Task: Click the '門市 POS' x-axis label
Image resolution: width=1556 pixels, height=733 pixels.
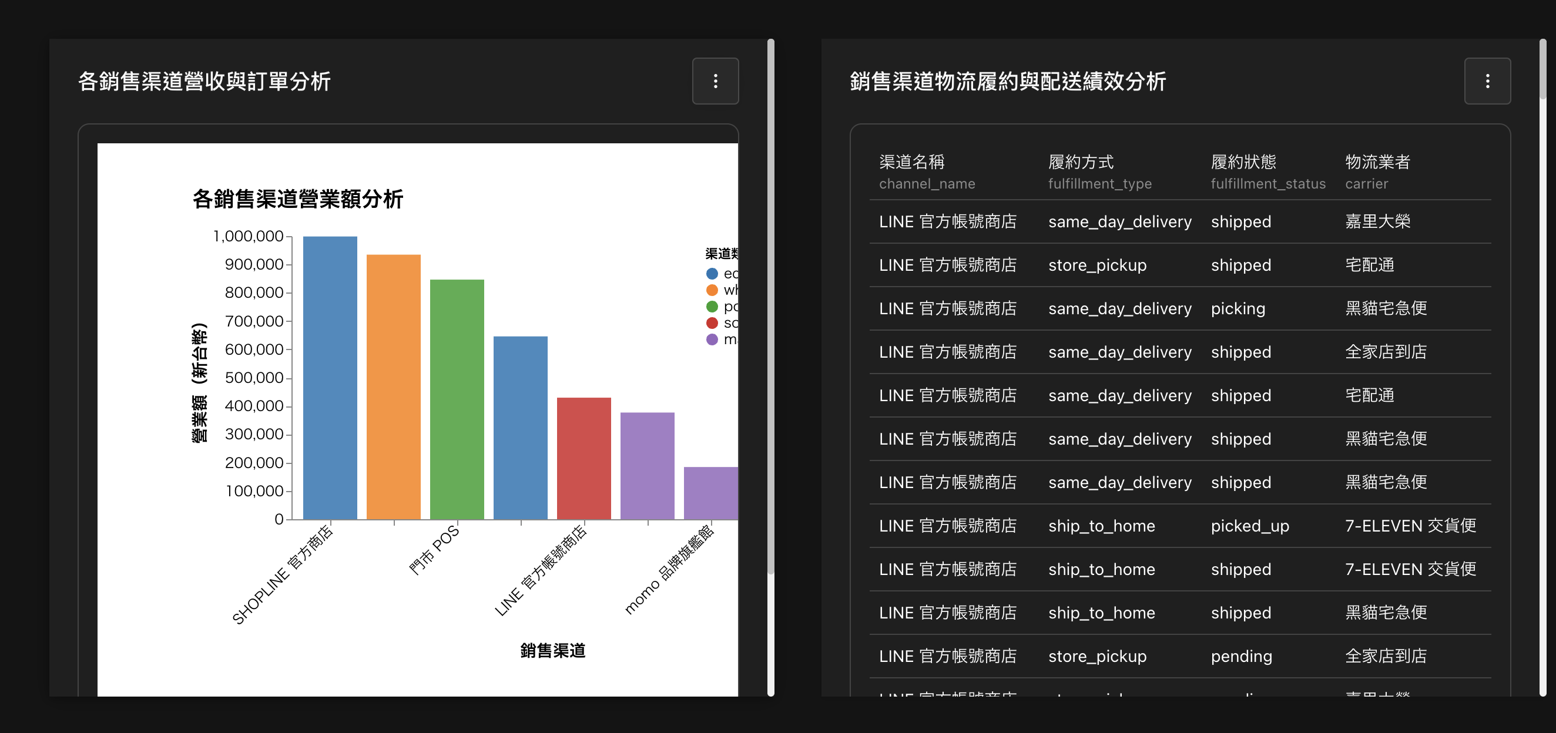Action: (434, 549)
